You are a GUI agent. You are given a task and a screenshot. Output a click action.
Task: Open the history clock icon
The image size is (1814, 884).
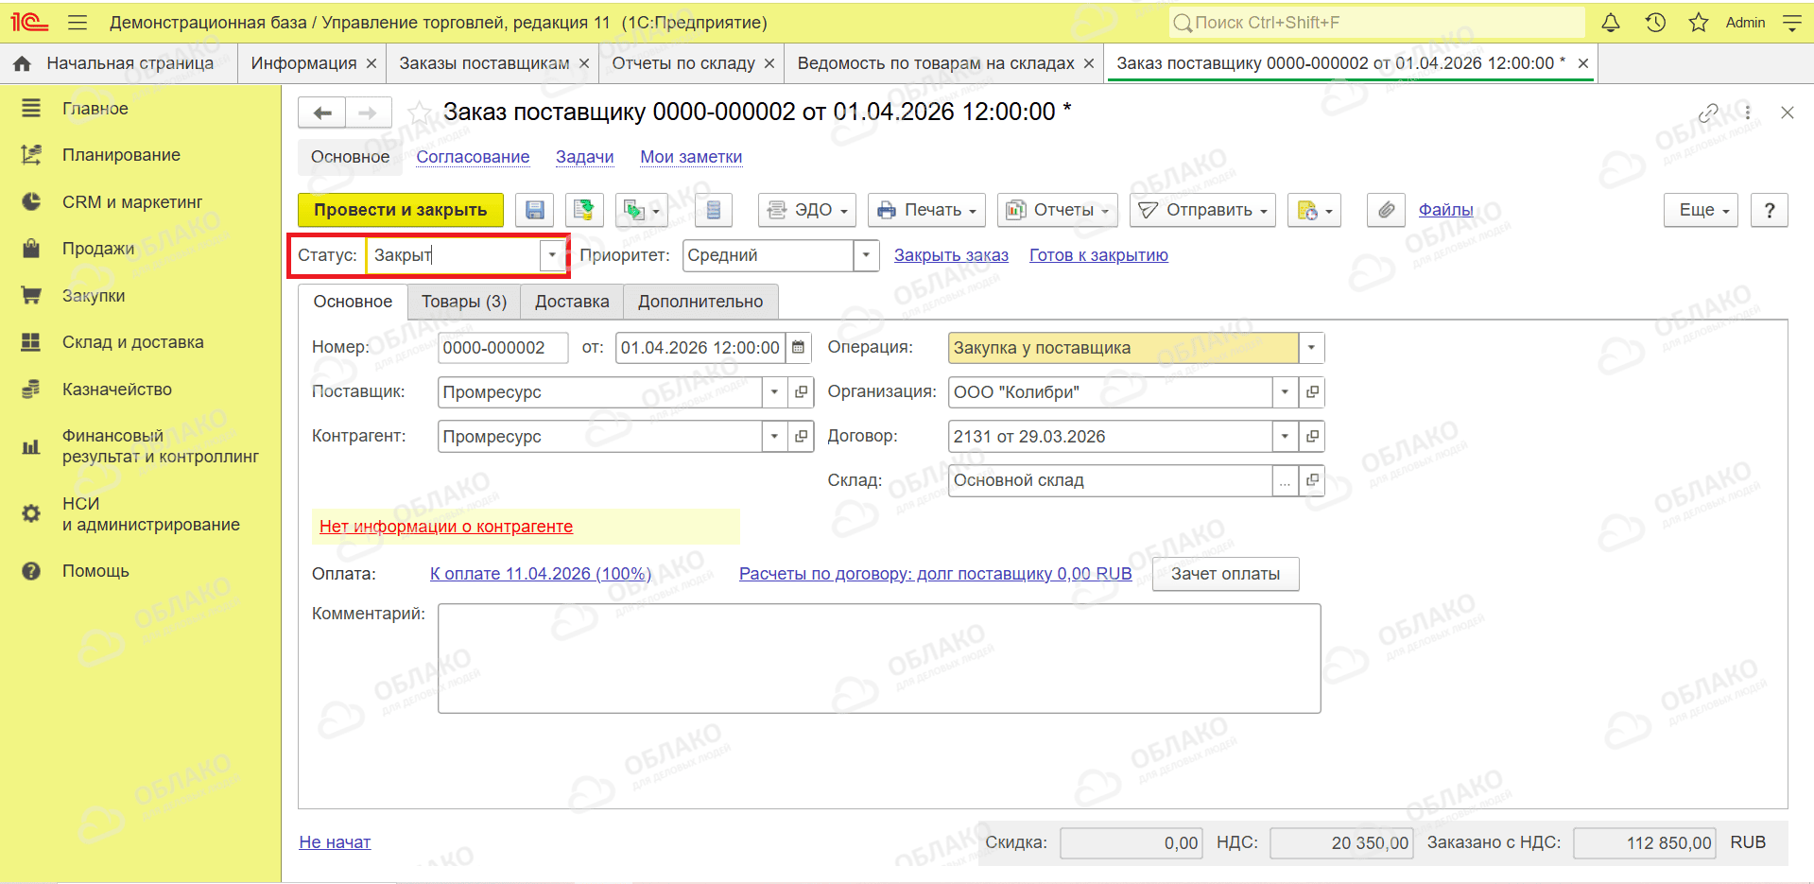[x=1655, y=23]
